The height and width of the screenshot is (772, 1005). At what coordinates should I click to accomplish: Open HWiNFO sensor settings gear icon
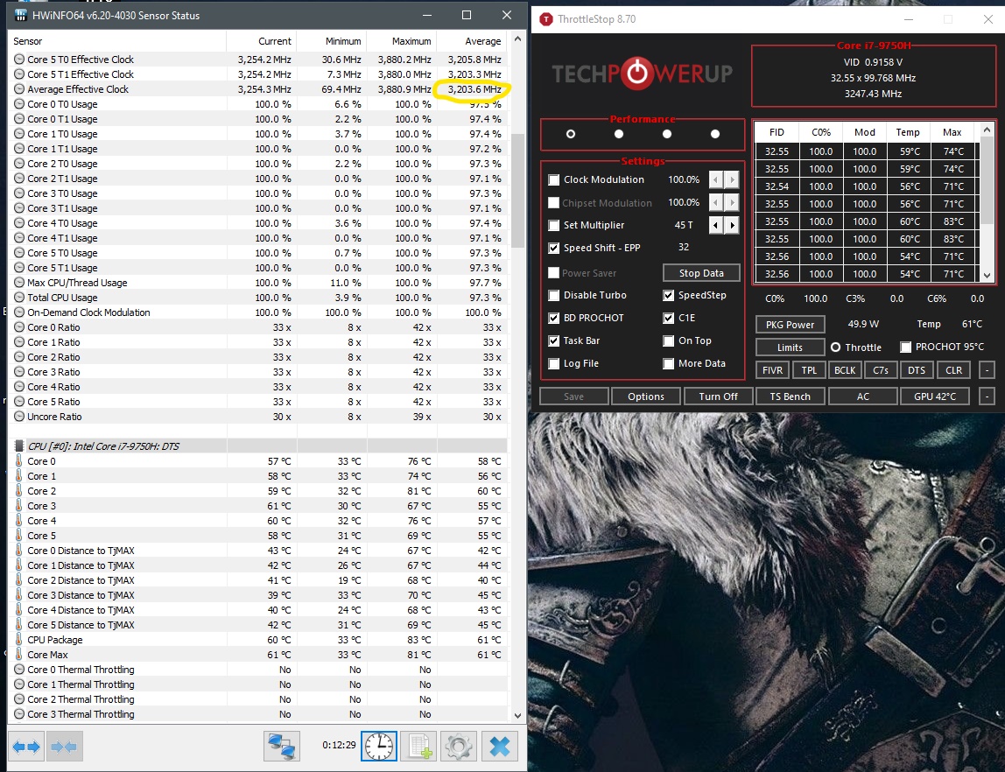click(x=458, y=747)
